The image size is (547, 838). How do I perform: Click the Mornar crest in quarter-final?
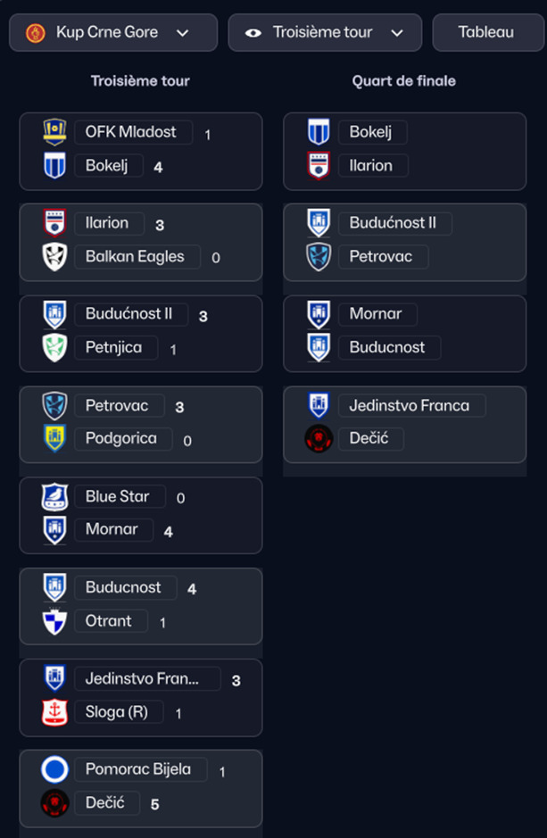coord(319,314)
